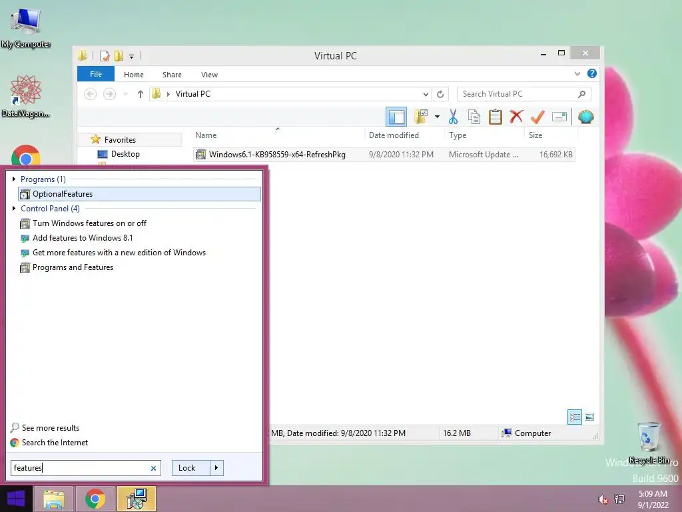682x512 pixels.
Task: Click Computer in Explorer status bar
Action: tap(526, 433)
